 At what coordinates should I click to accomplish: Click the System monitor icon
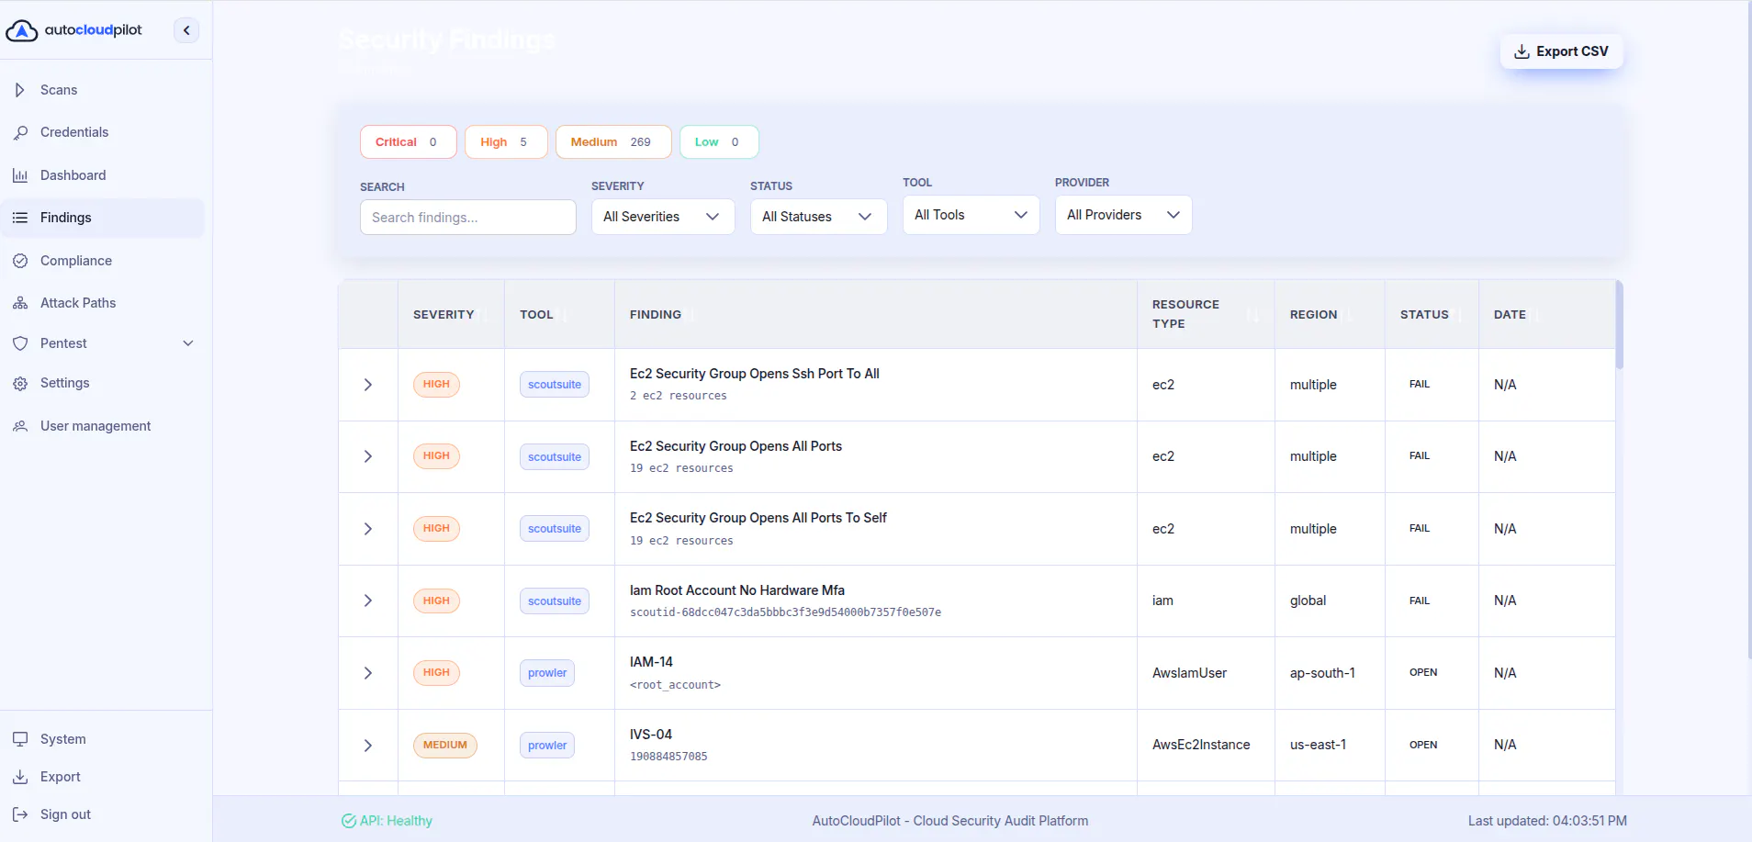tap(20, 739)
